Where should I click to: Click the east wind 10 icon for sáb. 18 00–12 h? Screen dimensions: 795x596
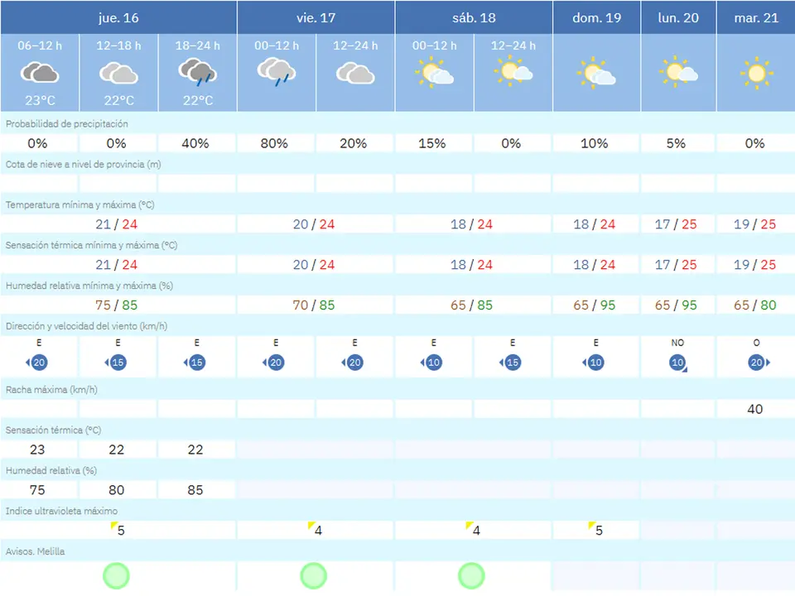432,363
